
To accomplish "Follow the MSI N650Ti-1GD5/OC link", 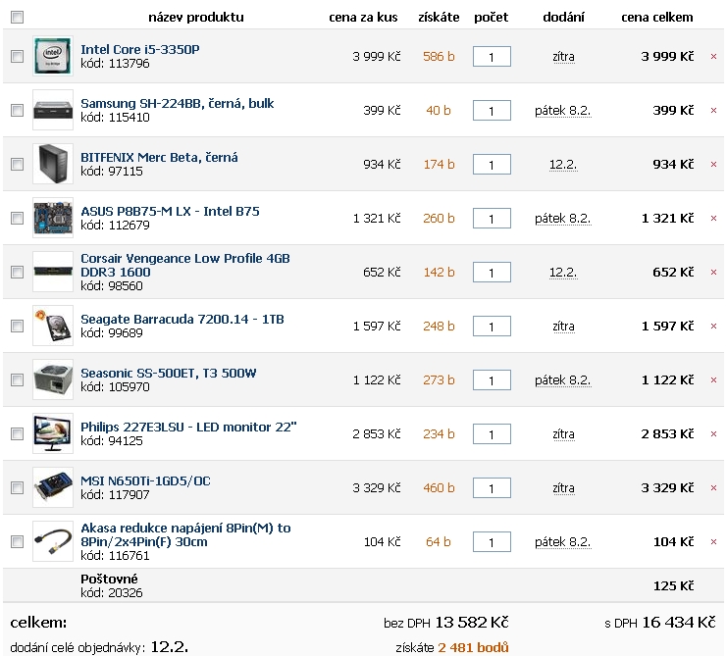I will pyautogui.click(x=145, y=480).
